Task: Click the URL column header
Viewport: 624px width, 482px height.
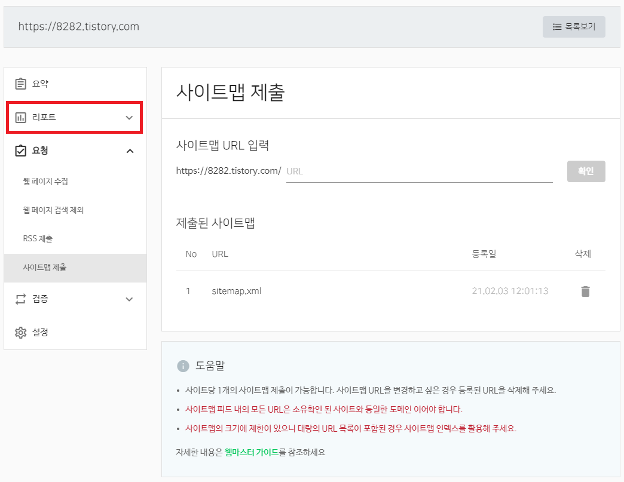Action: point(220,254)
